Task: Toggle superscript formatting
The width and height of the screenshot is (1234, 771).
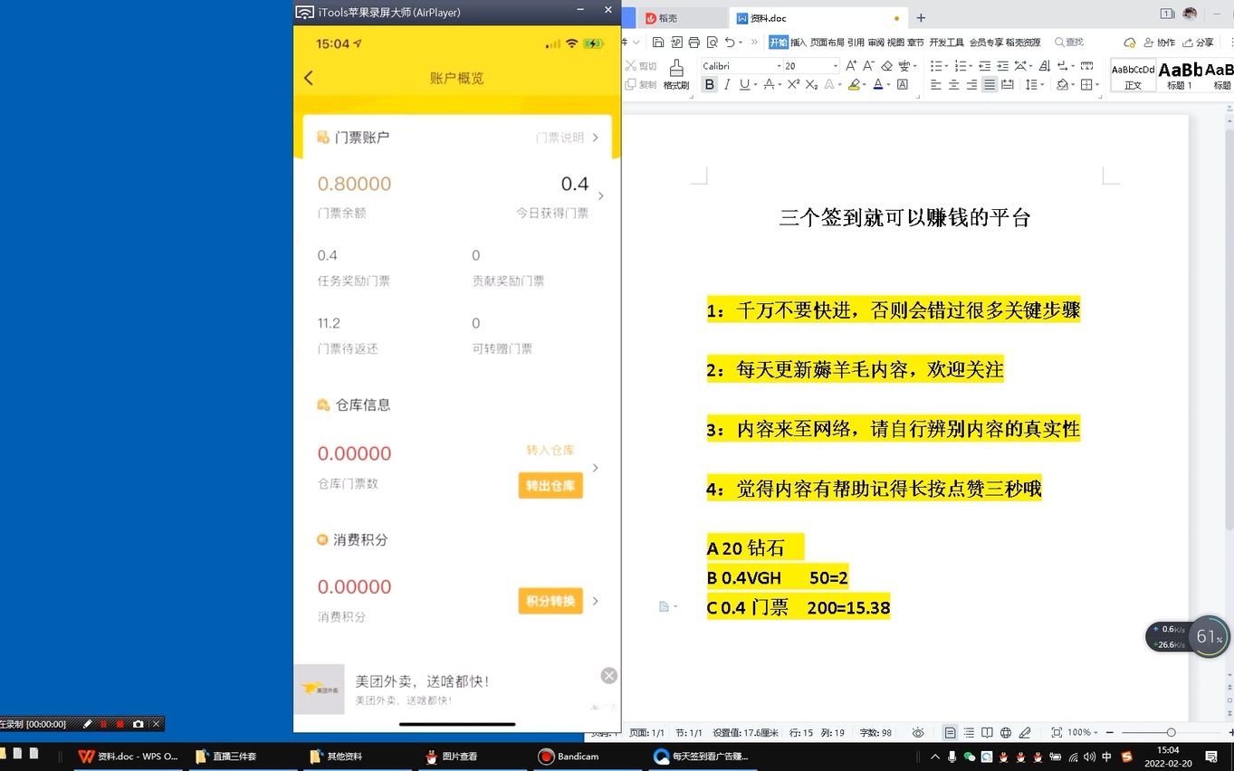Action: 794,84
